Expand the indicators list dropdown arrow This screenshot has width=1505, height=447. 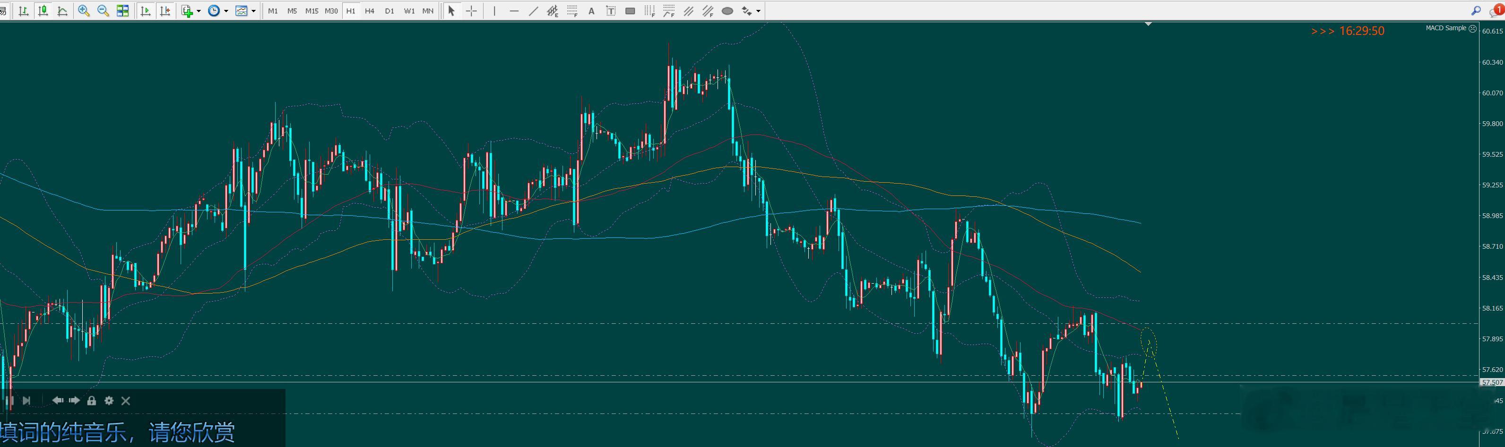pyautogui.click(x=199, y=11)
